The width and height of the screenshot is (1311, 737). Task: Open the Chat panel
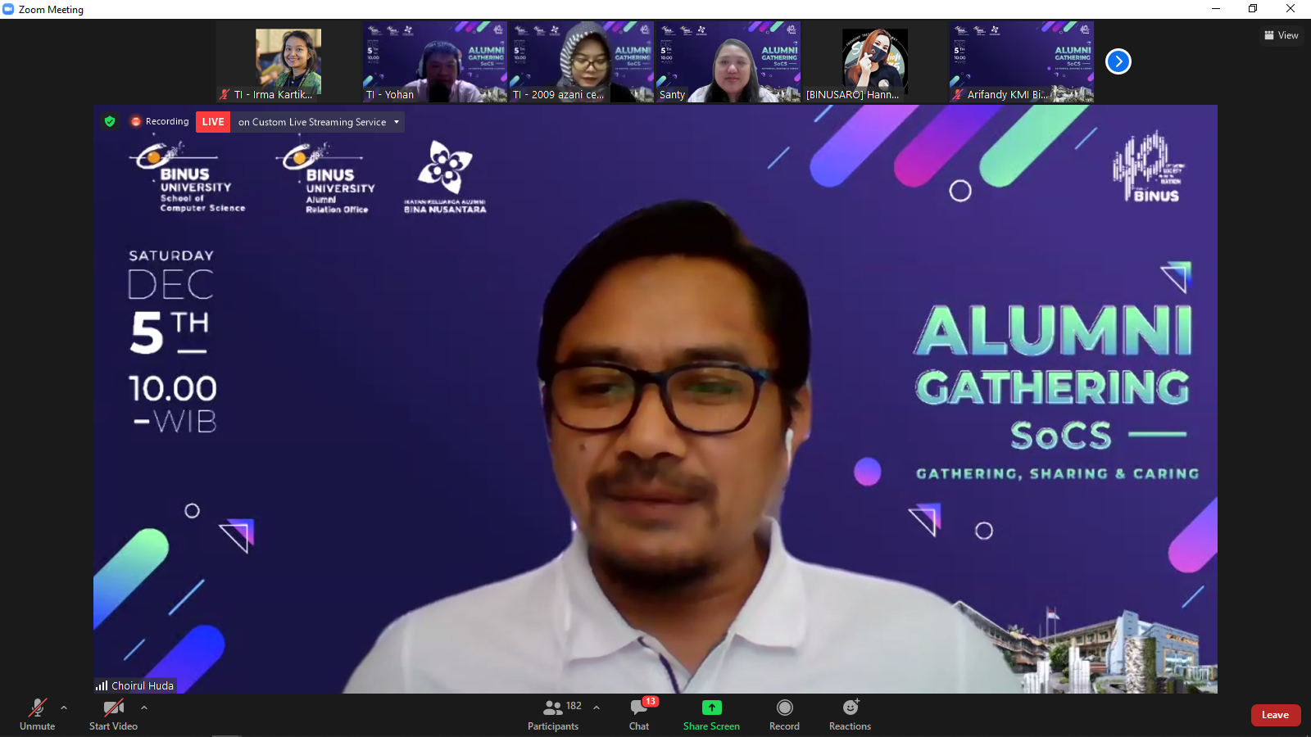pyautogui.click(x=639, y=714)
